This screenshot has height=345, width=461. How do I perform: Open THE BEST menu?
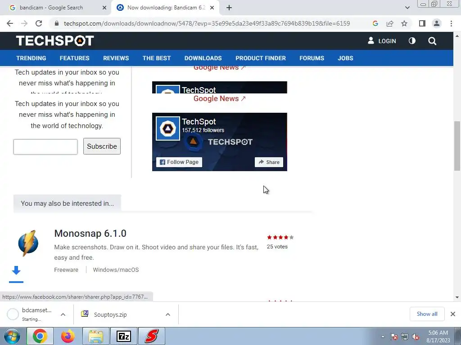point(157,58)
